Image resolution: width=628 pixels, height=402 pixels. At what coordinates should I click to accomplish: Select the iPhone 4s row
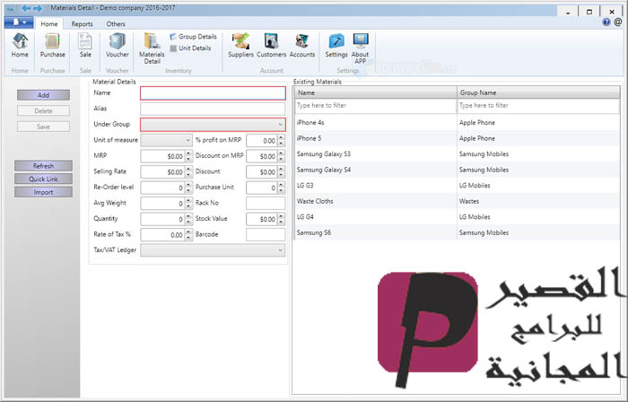[457, 123]
